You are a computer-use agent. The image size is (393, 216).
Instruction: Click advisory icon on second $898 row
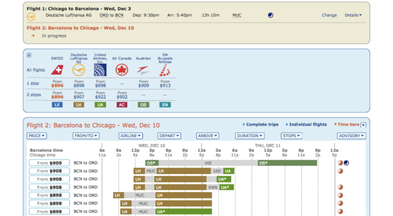[340, 203]
